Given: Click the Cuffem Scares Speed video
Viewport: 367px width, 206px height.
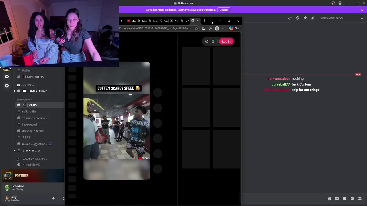Looking at the screenshot, I should pyautogui.click(x=117, y=121).
